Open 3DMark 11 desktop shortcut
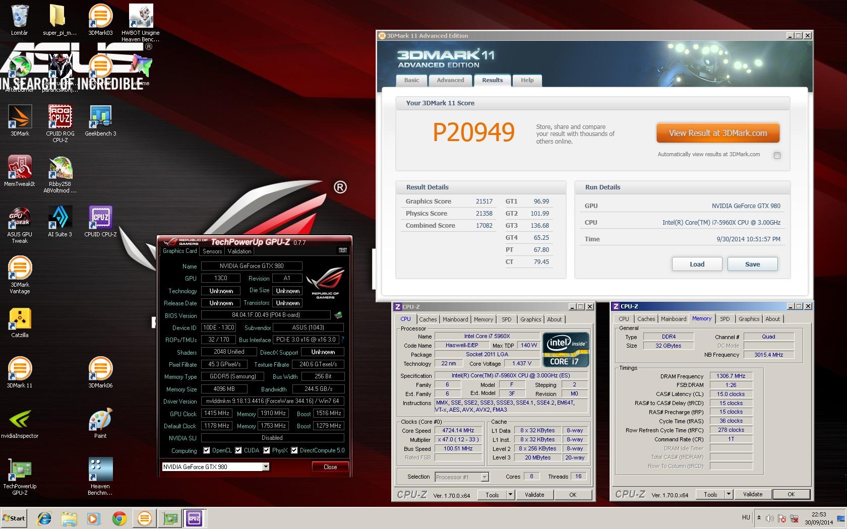Viewport: 847px width, 529px height. pos(20,373)
